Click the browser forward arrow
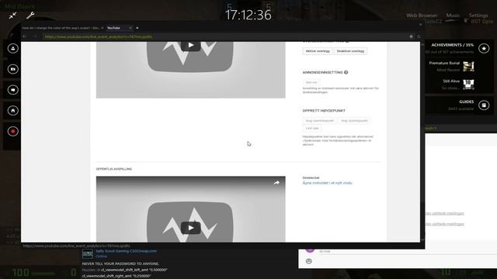 (x=35, y=36)
